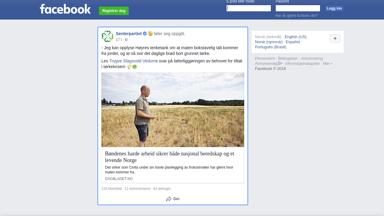View 44 delinger shares
Screen dimensions: 384x216
[162, 189]
